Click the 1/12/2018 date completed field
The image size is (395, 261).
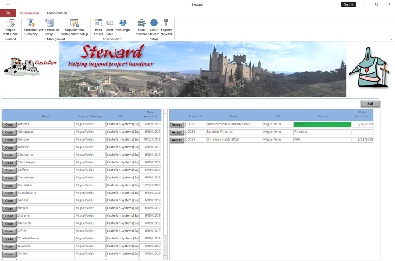click(x=363, y=139)
